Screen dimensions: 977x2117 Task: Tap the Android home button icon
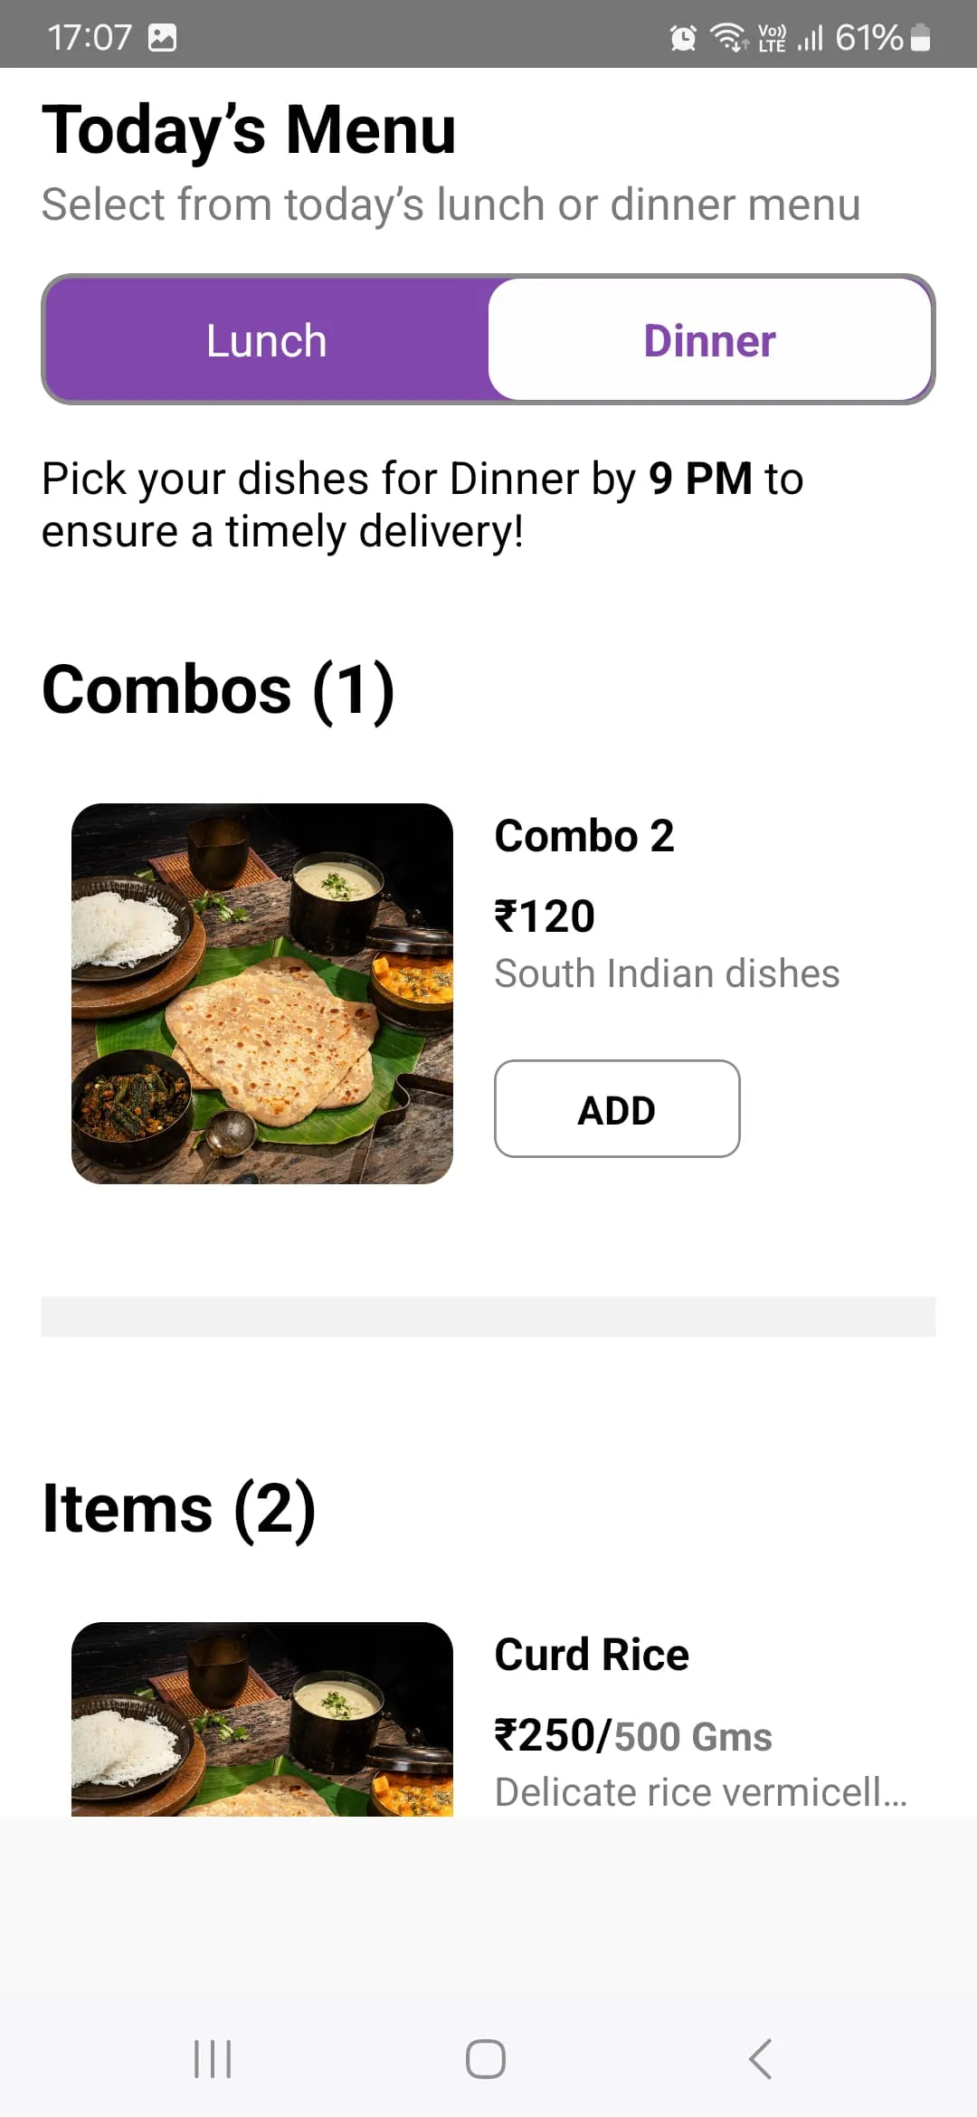(486, 2059)
